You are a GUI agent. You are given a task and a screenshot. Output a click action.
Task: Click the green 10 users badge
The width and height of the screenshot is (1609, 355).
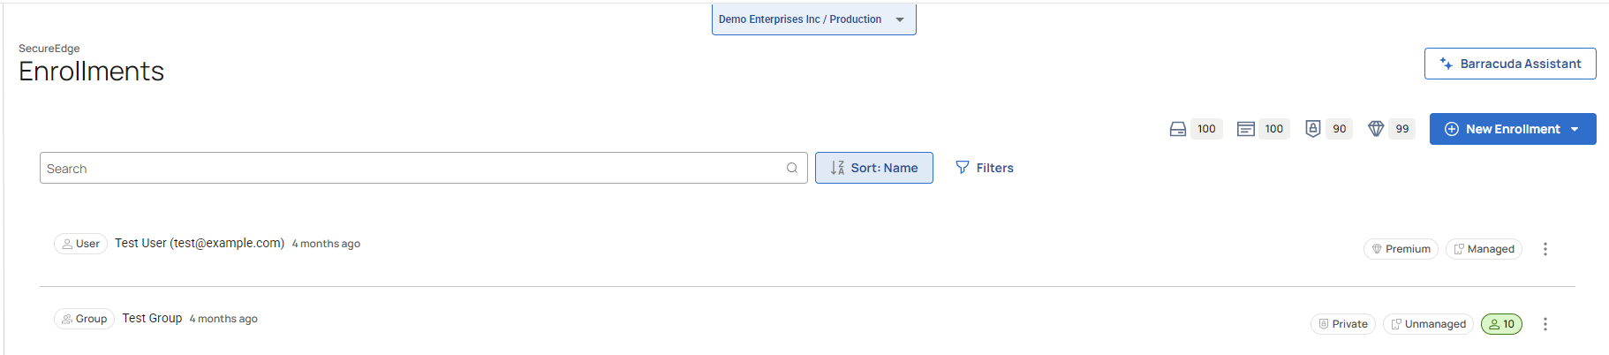coord(1501,324)
